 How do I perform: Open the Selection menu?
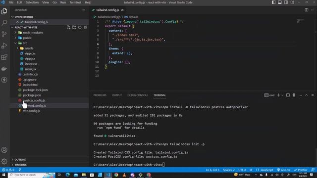32,2
